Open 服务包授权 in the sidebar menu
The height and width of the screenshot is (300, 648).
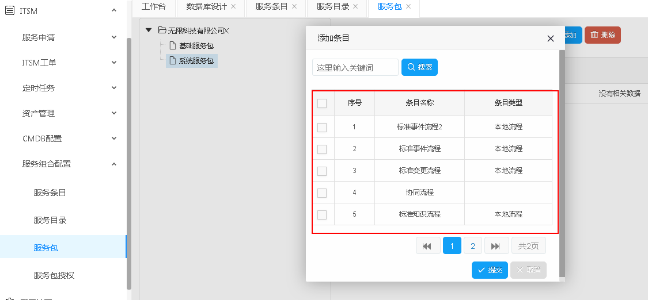pos(54,275)
